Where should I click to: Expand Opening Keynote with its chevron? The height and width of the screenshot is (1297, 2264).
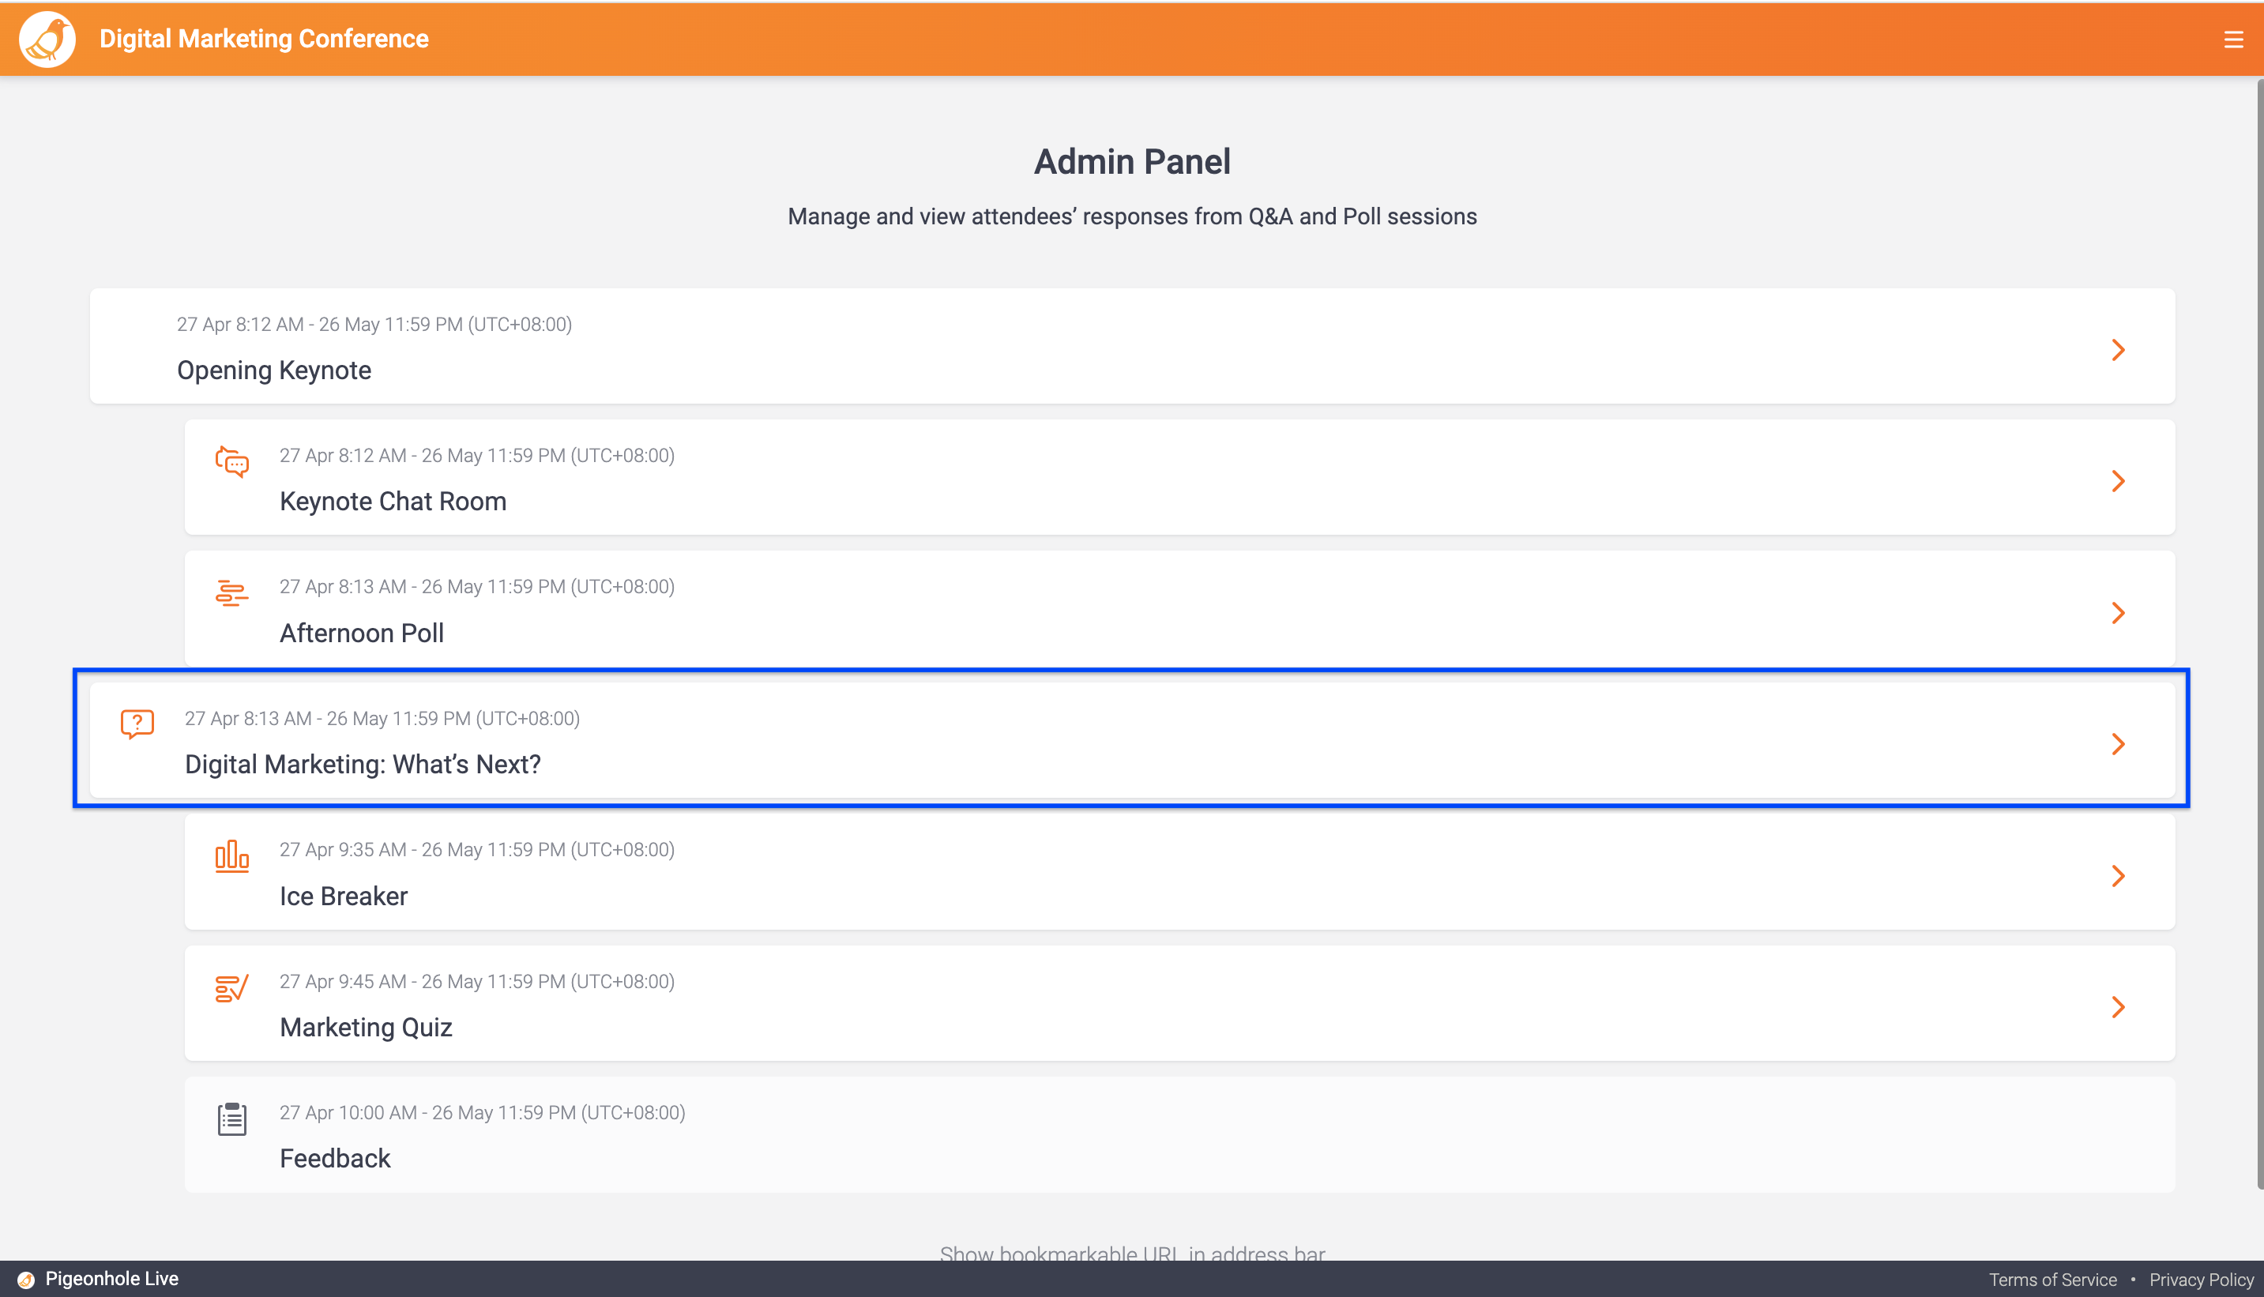(2118, 350)
